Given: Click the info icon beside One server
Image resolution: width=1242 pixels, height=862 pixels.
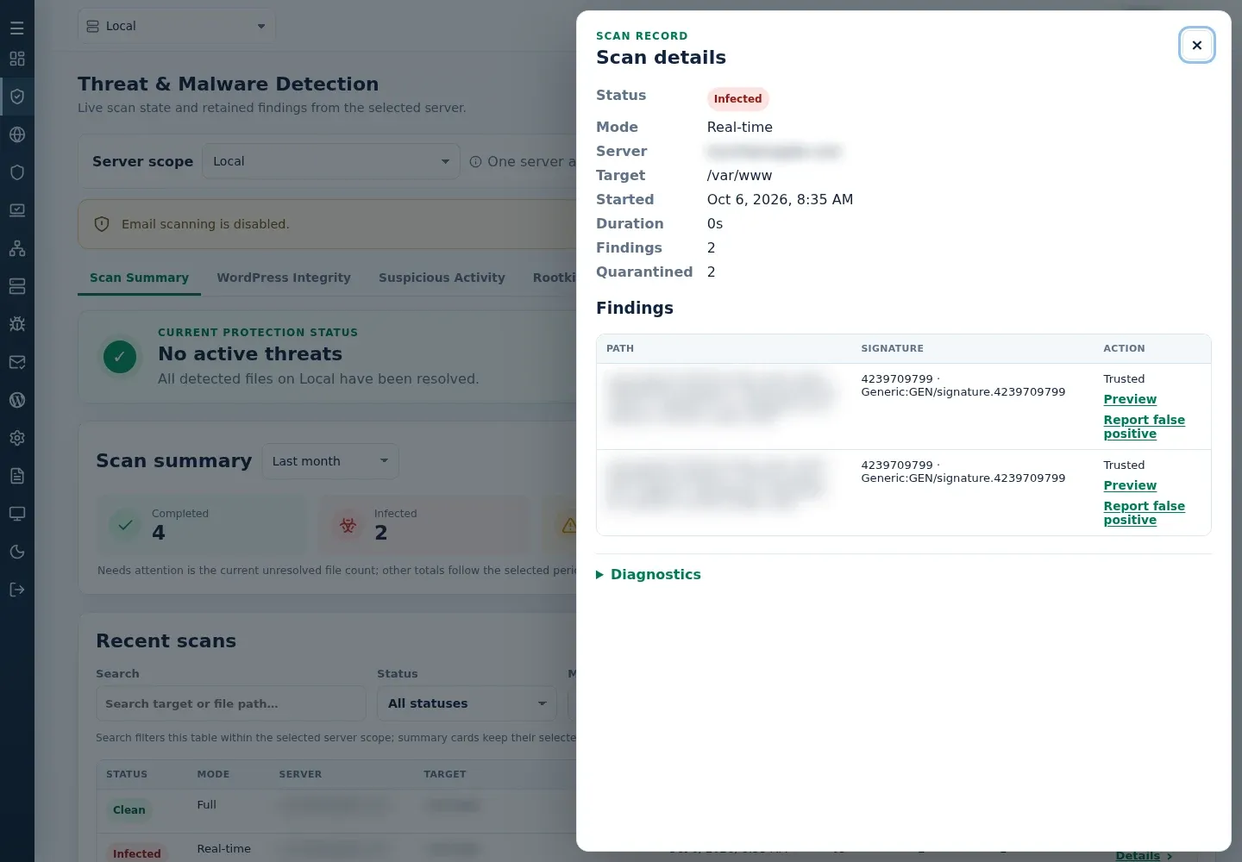Looking at the screenshot, I should click(x=475, y=161).
